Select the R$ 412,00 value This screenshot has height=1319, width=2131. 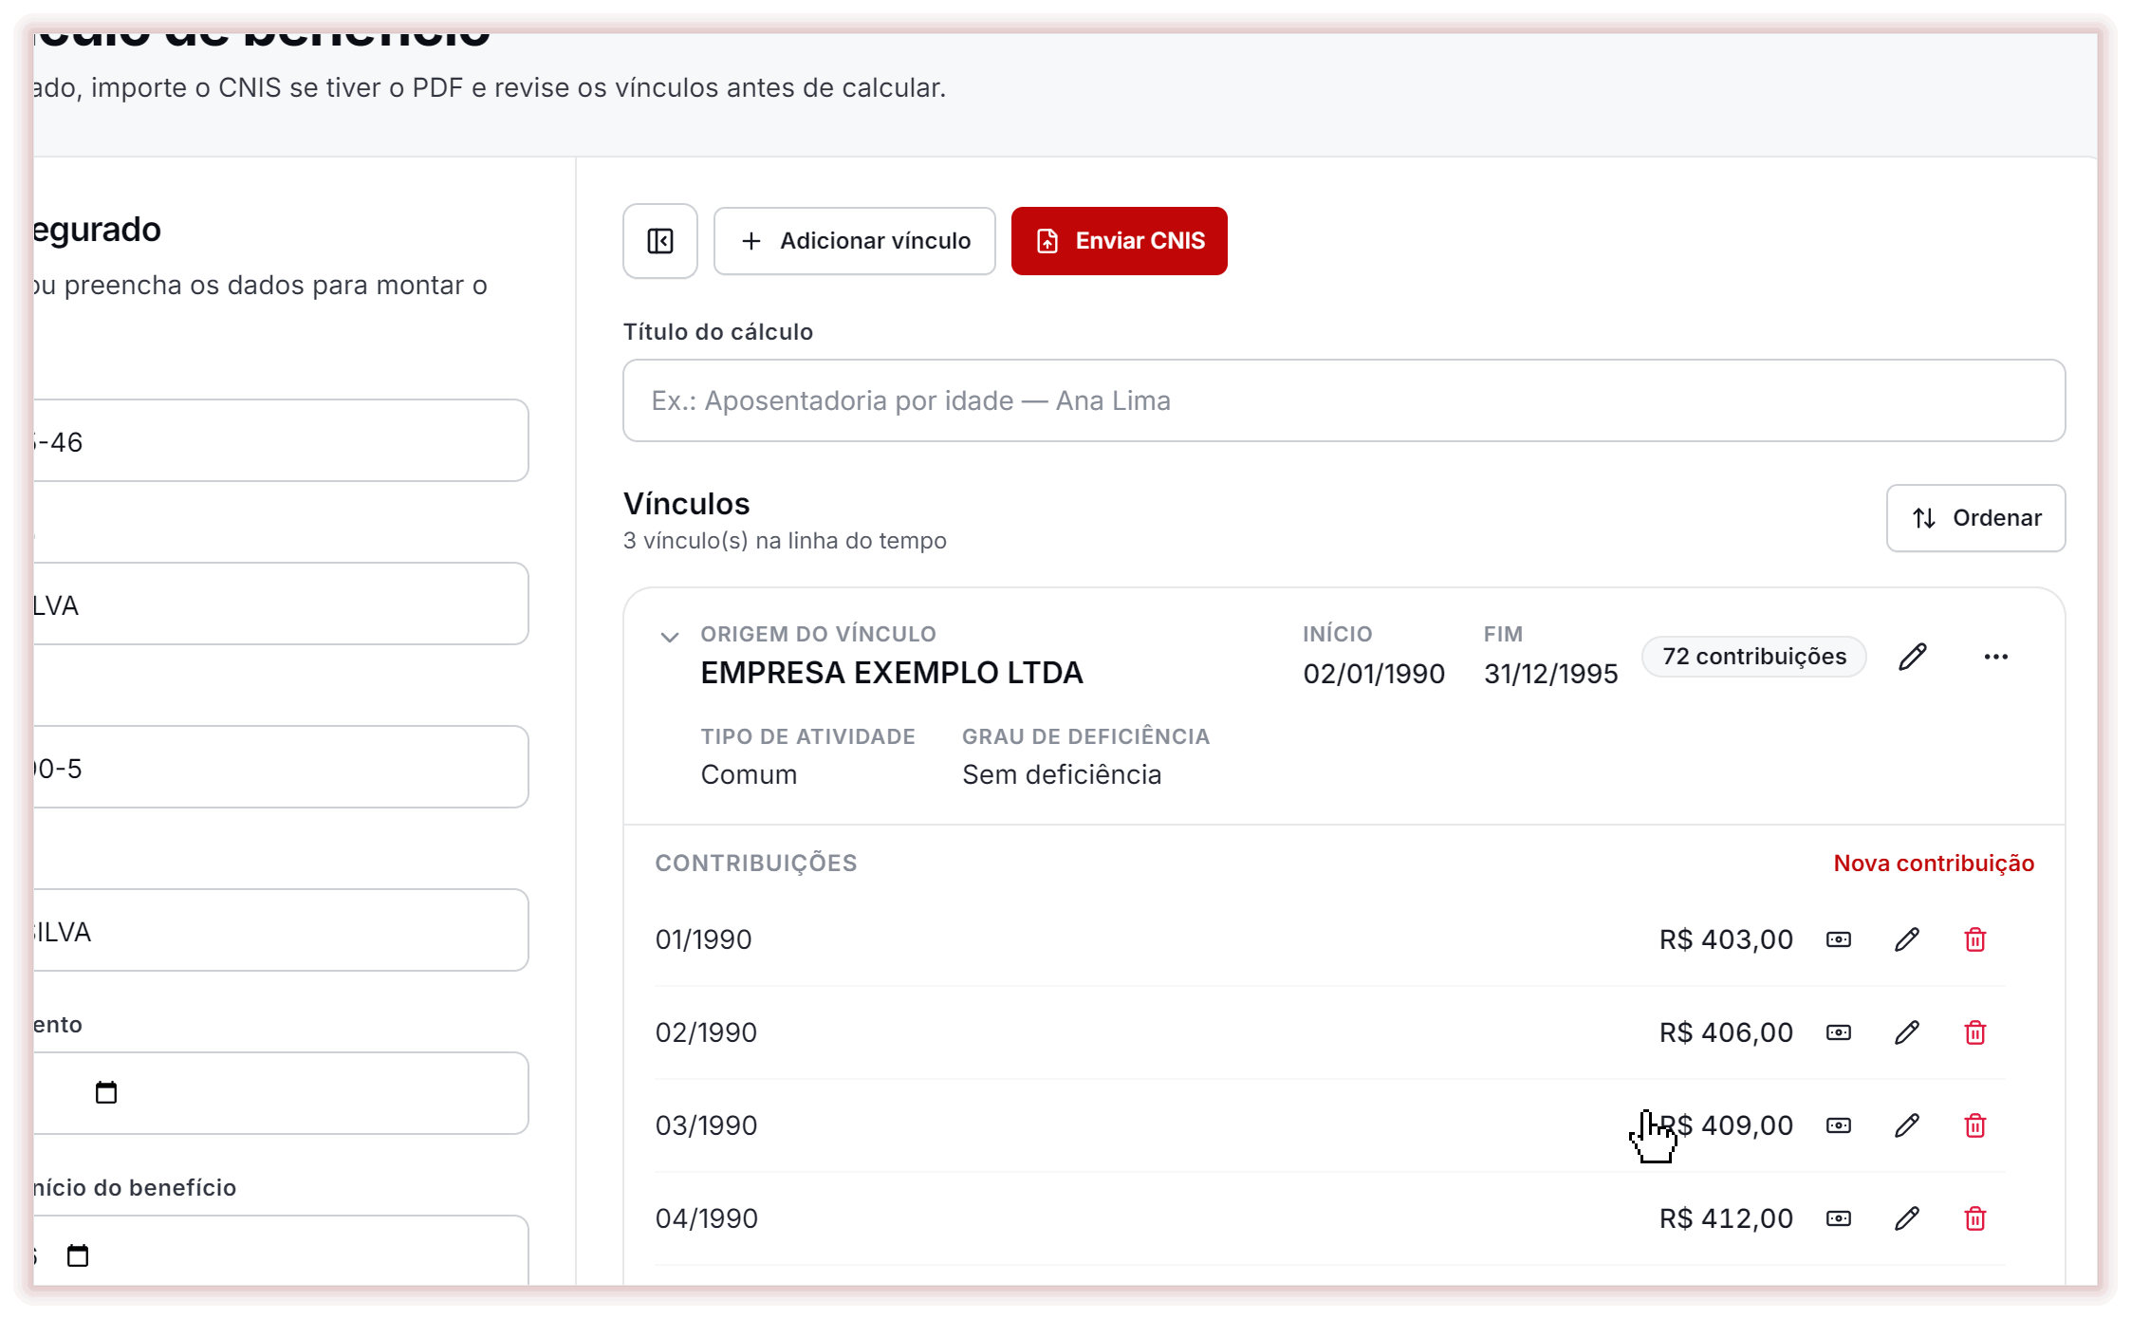1725,1218
